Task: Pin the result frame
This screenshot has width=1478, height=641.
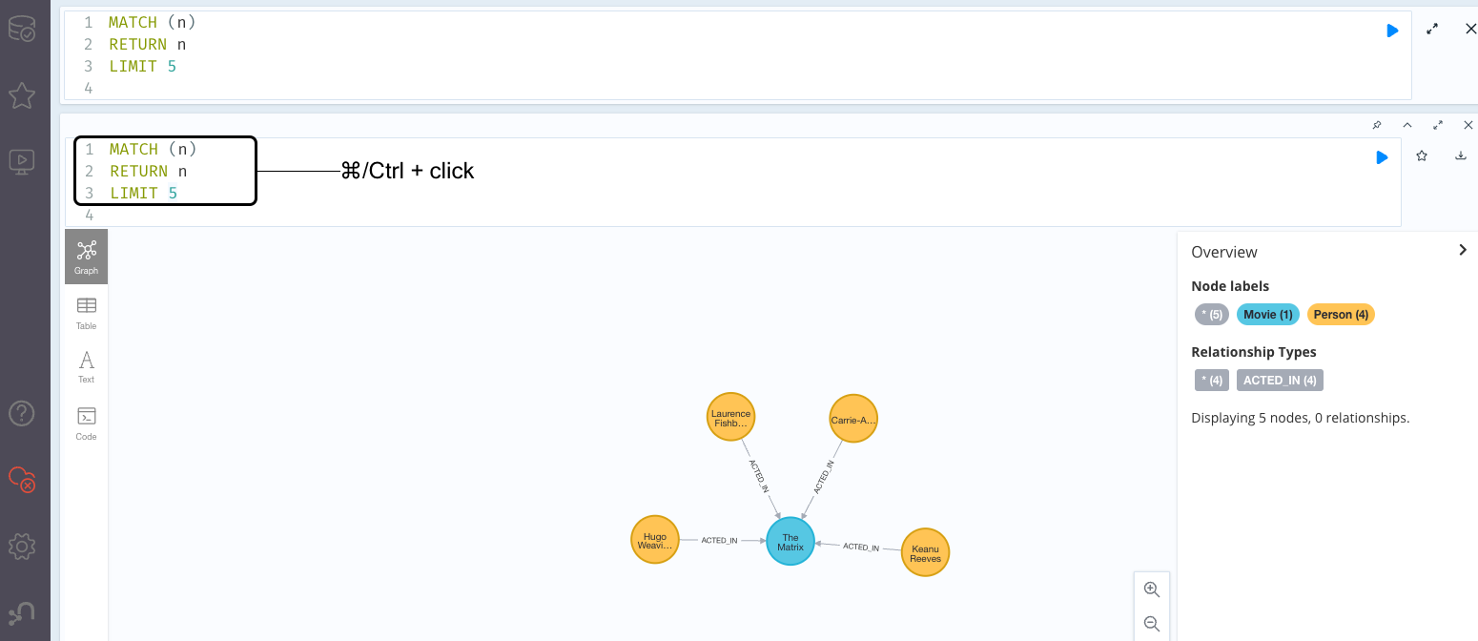Action: pos(1376,125)
